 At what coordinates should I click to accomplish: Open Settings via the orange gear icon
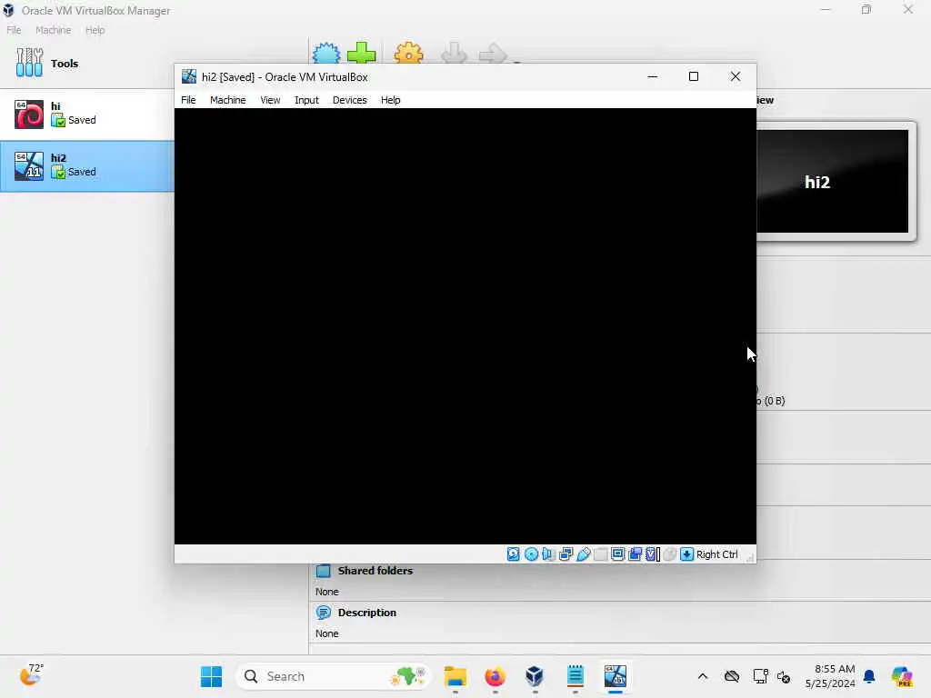[408, 54]
